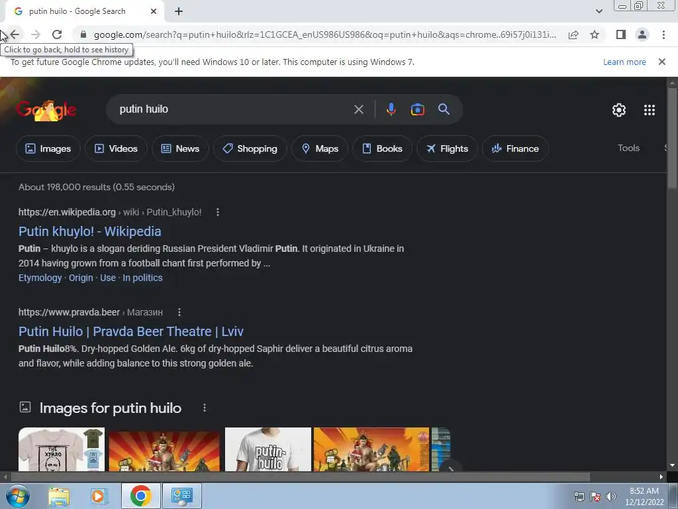Jump to Origin section link
Screen dimensions: 678x509
point(81,278)
